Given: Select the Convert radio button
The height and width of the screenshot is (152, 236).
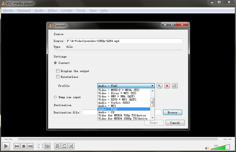Looking at the screenshot, I should point(55,63).
